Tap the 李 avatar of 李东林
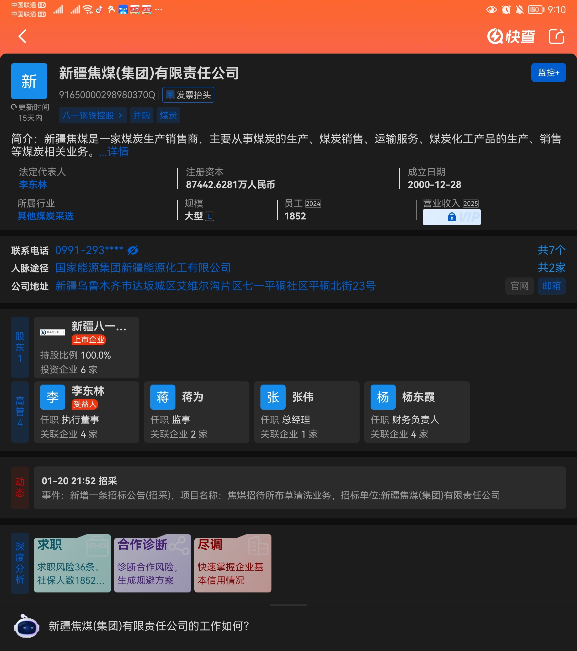The height and width of the screenshot is (651, 577). 52,397
